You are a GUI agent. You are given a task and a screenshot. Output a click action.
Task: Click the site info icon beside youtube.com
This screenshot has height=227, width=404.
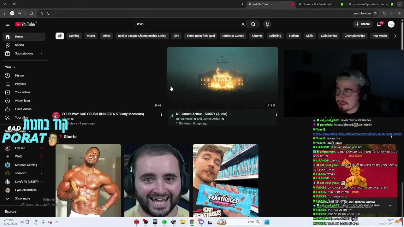coord(375,13)
